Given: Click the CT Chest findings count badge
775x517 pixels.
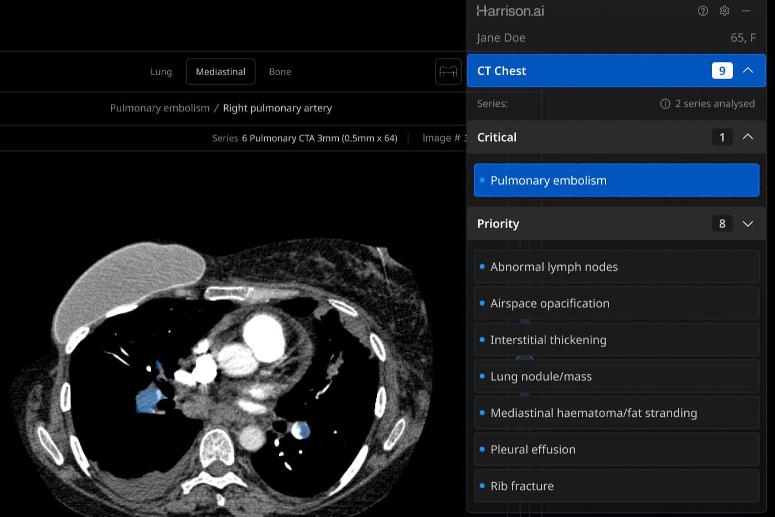Looking at the screenshot, I should pyautogui.click(x=721, y=71).
